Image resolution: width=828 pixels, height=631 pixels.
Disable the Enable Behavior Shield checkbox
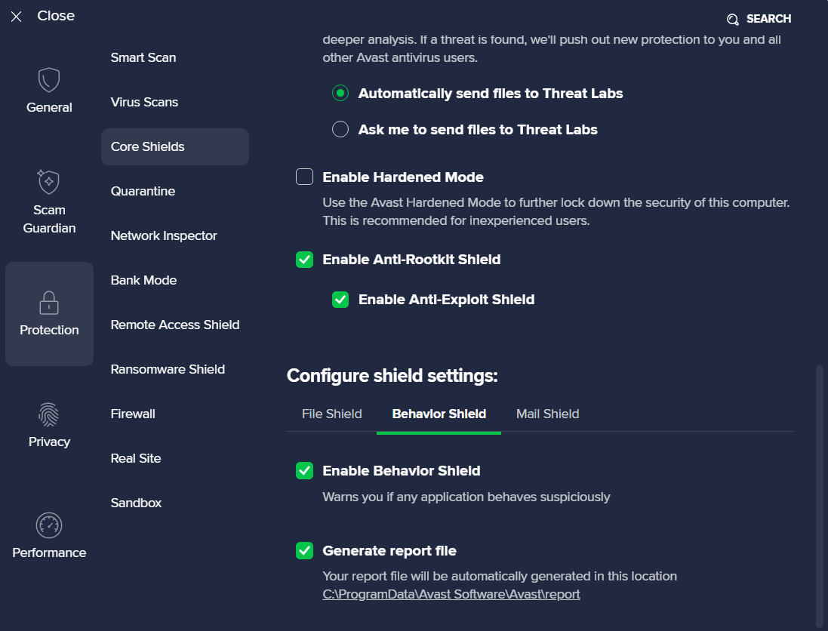point(304,471)
